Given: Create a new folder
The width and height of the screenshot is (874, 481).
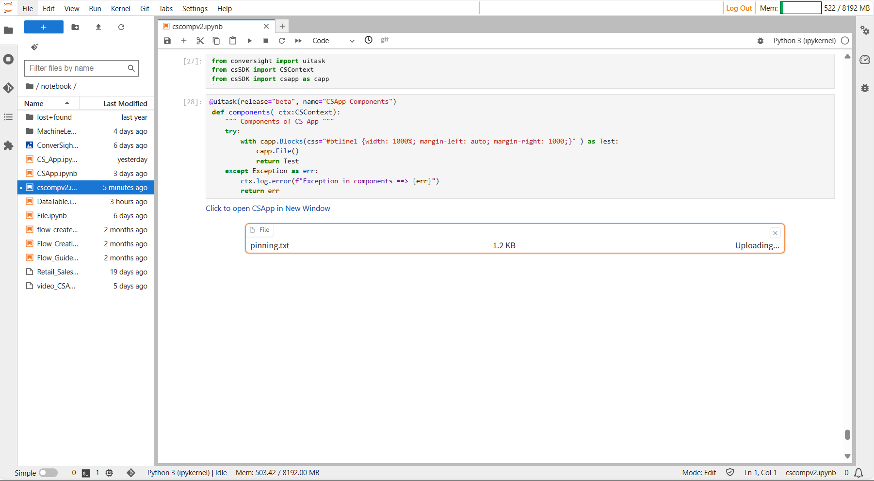Looking at the screenshot, I should [x=75, y=27].
